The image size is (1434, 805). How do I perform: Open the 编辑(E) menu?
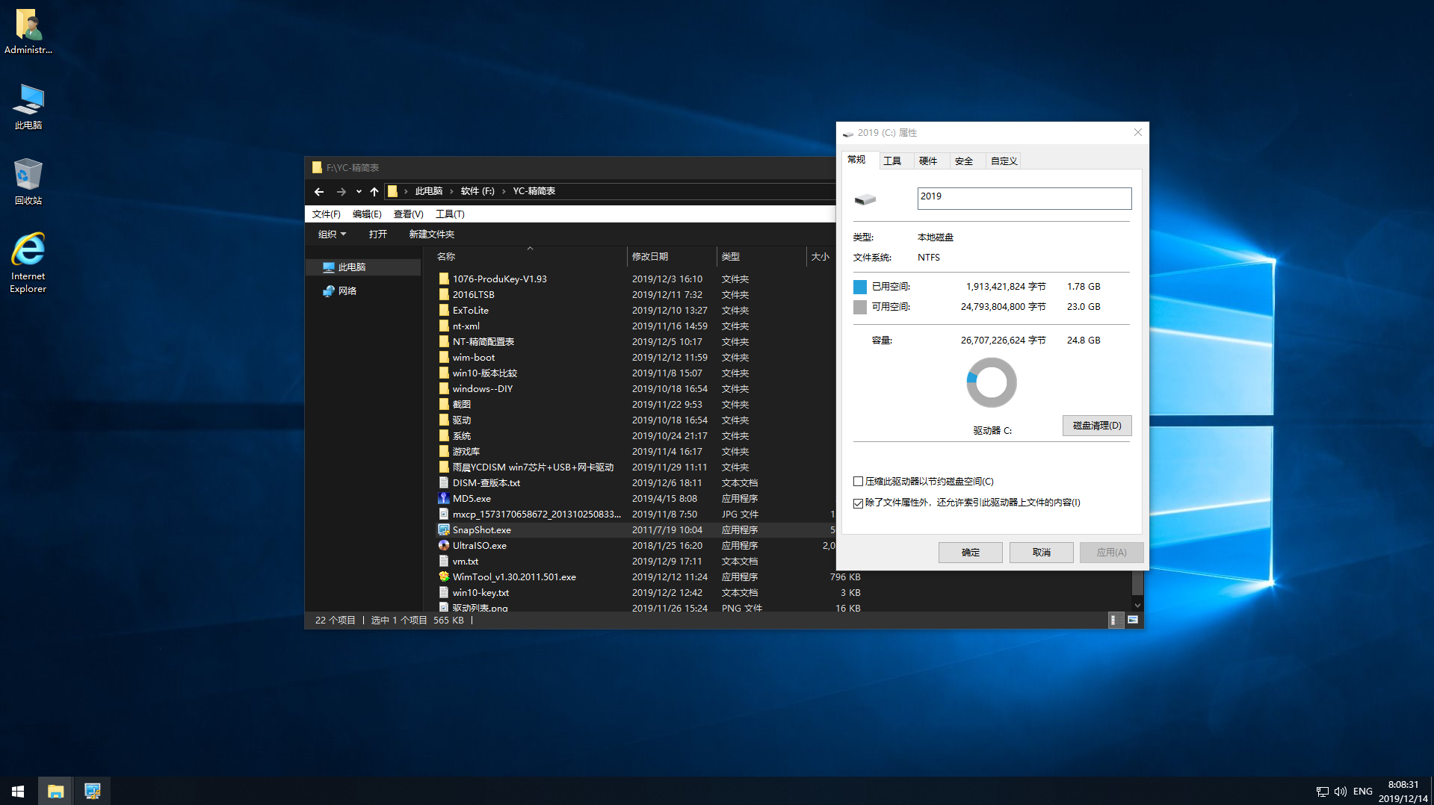click(x=367, y=214)
